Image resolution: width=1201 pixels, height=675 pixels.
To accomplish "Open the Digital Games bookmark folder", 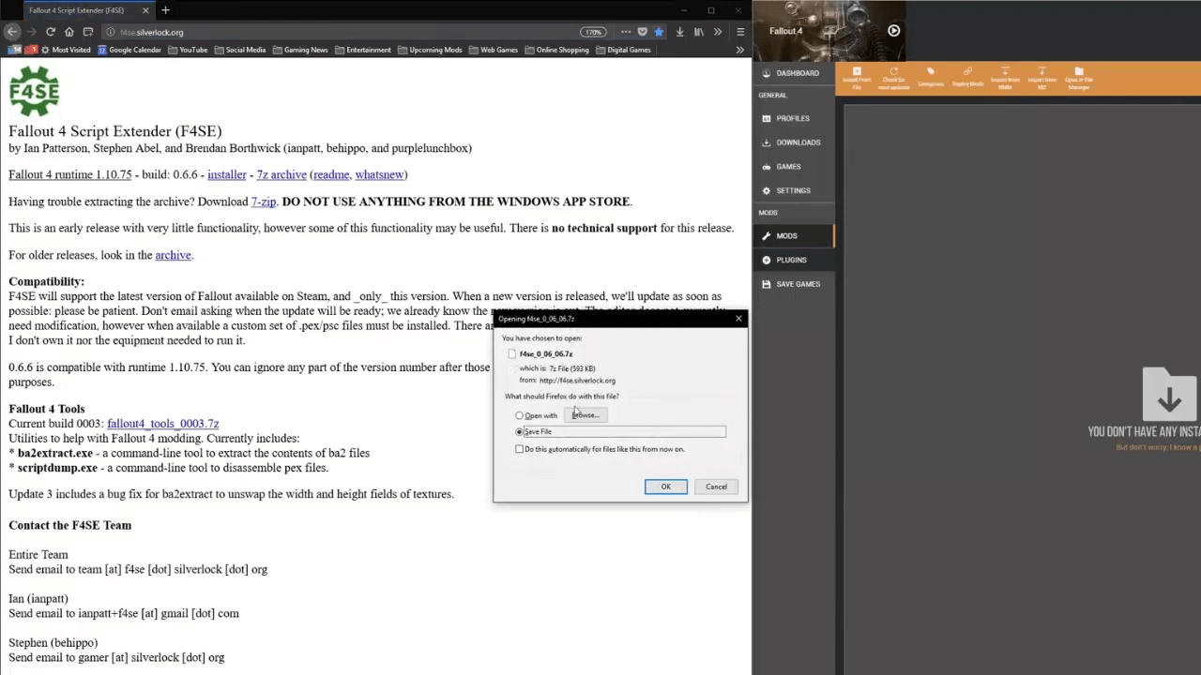I will tap(622, 50).
